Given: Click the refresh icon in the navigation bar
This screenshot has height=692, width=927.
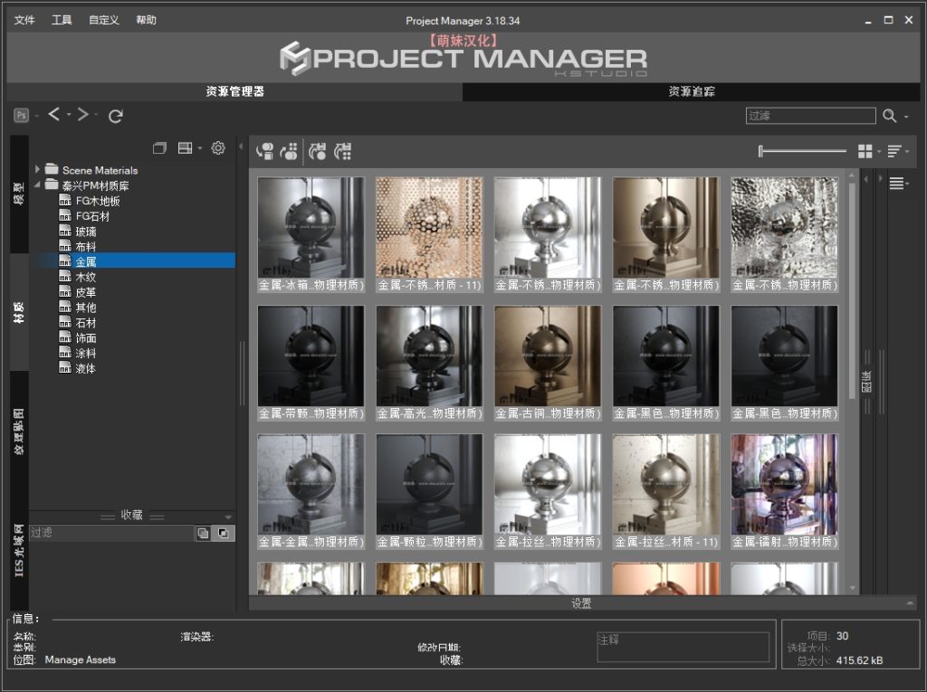Looking at the screenshot, I should [115, 116].
